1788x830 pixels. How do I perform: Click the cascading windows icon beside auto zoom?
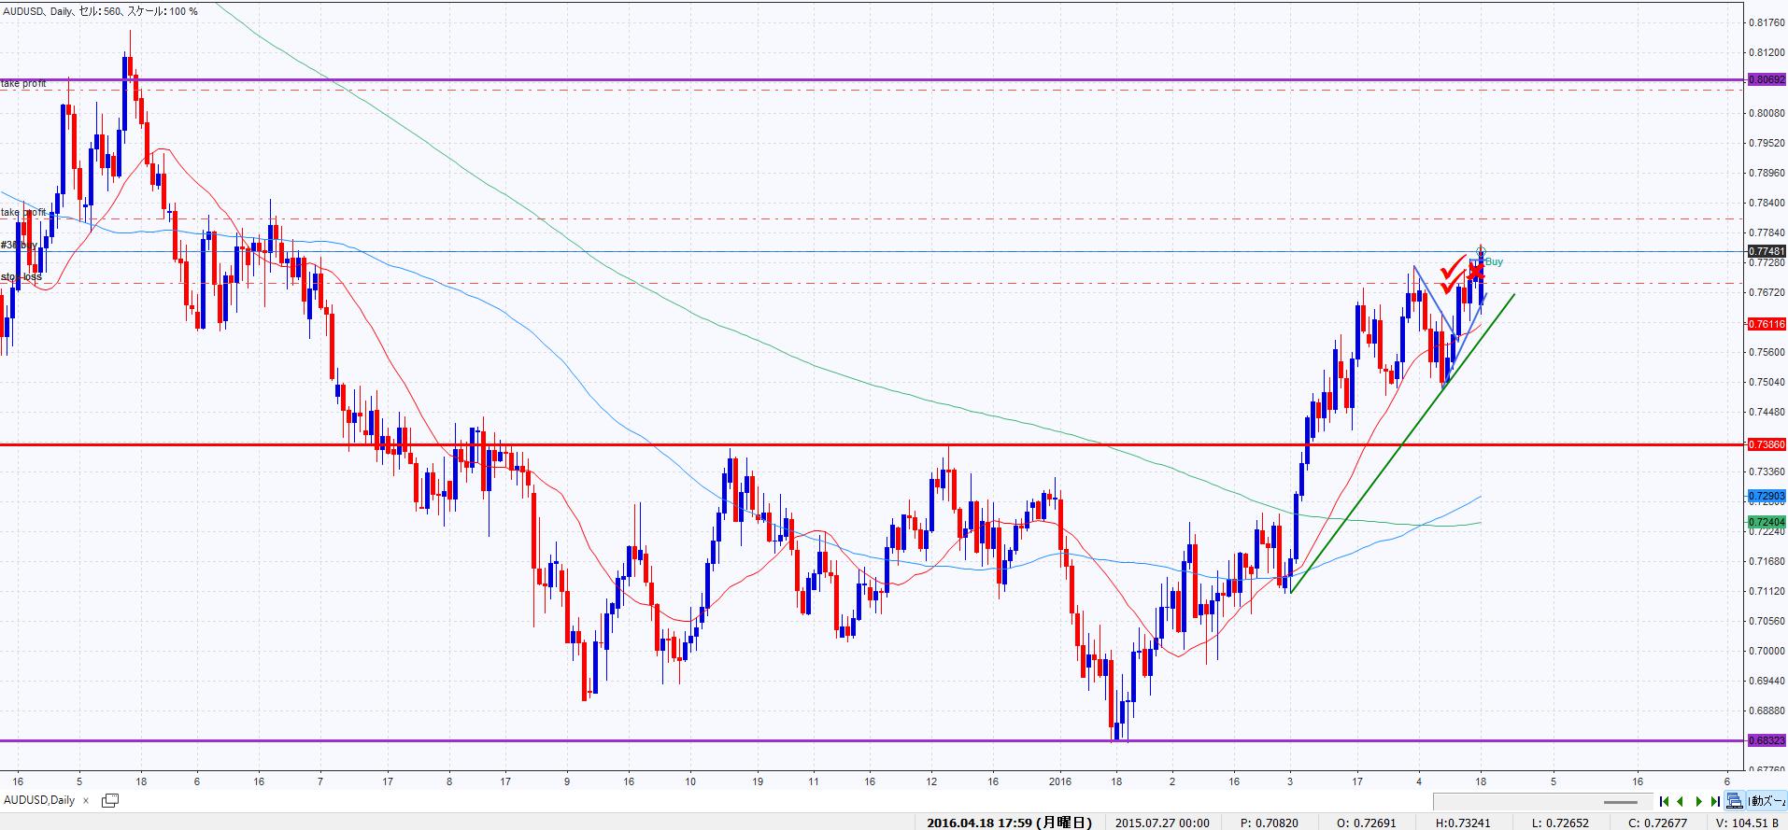click(1735, 801)
